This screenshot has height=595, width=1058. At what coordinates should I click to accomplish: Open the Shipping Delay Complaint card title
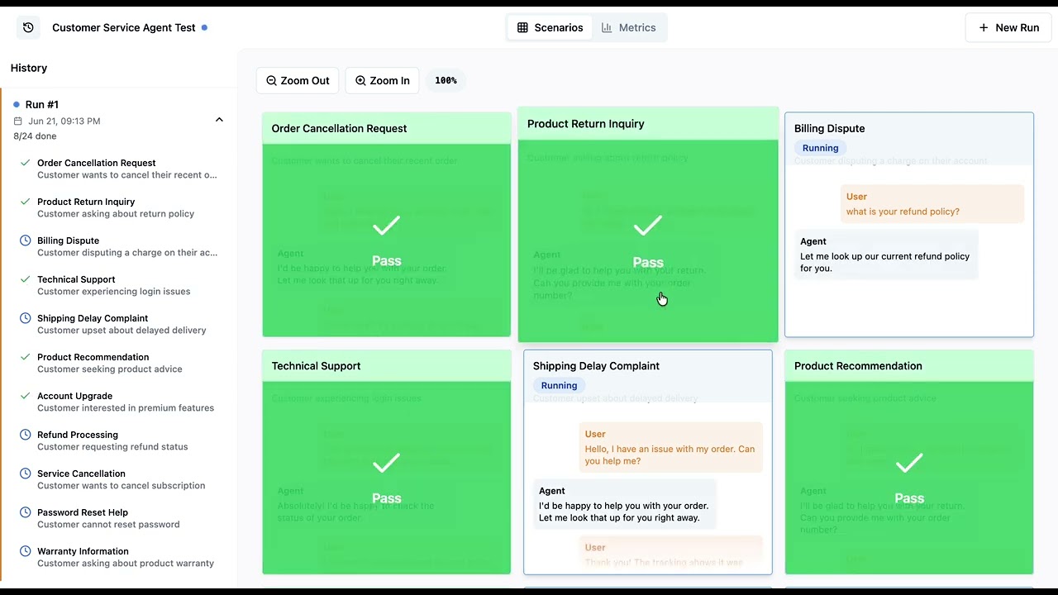[596, 366]
